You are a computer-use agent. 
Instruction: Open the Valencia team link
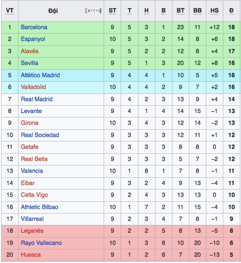click(32, 171)
